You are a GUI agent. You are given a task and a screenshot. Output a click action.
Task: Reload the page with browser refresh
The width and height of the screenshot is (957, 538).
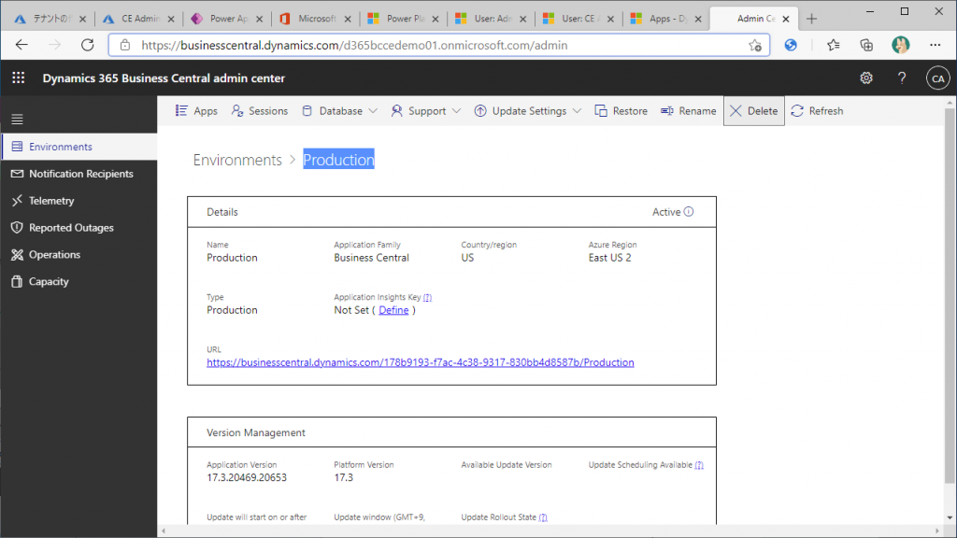pos(88,45)
